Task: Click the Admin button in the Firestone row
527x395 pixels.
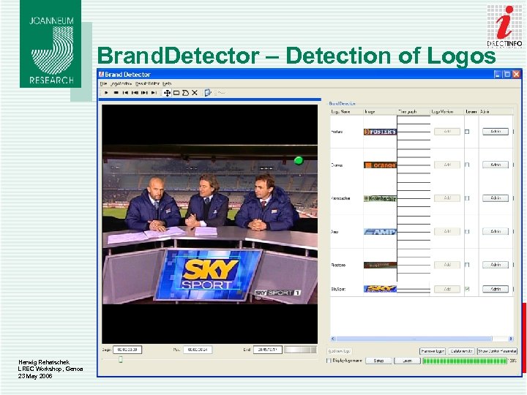Action: pos(496,265)
